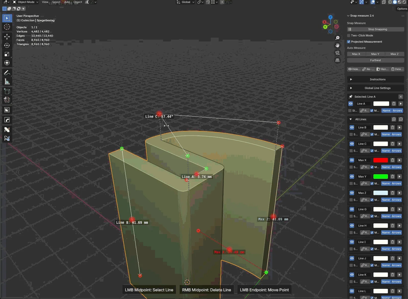Open the Add menu
The width and height of the screenshot is (408, 299).
pos(67,2)
